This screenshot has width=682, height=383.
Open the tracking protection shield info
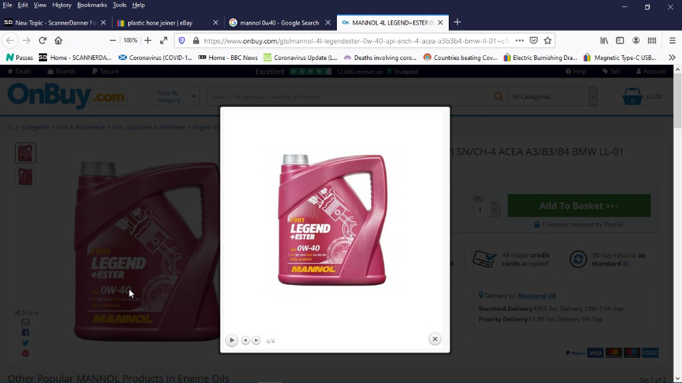coord(182,40)
